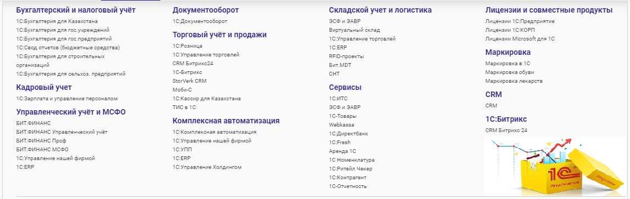Viewport: 630px width, 199px height.
Task: Open the plain БИТ.ФИНАНС link
Action: 33,123
